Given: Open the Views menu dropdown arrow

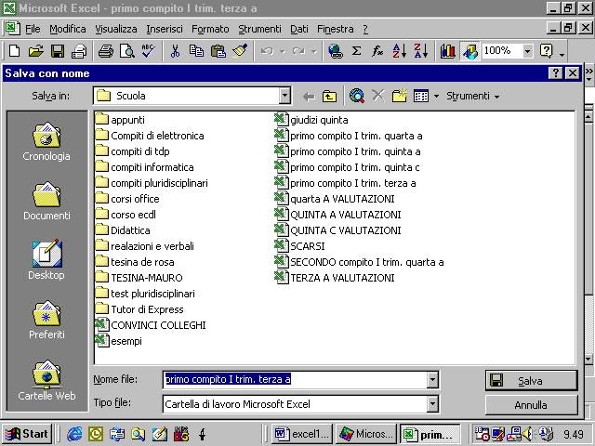Looking at the screenshot, I should [436, 97].
